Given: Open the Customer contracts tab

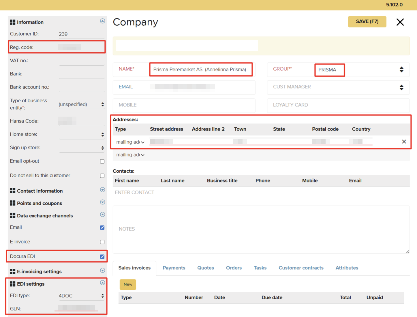Looking at the screenshot, I should 301,268.
